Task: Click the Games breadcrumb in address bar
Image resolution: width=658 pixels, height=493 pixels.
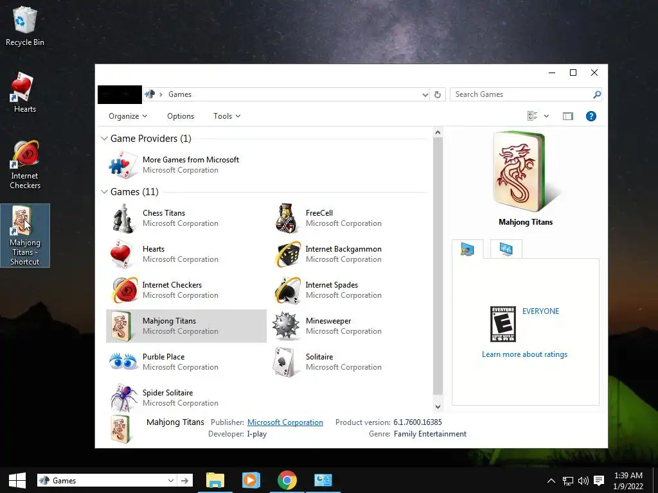Action: point(180,94)
